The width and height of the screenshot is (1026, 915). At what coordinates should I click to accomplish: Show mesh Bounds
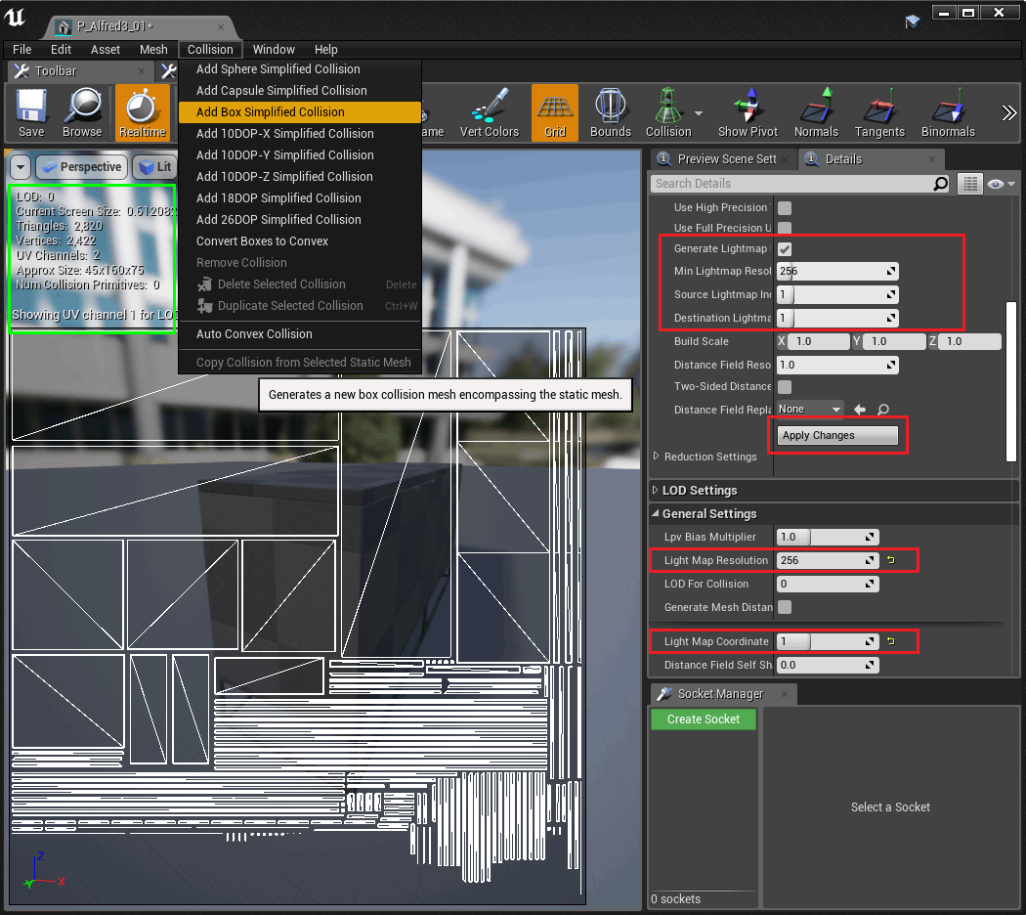[x=611, y=112]
